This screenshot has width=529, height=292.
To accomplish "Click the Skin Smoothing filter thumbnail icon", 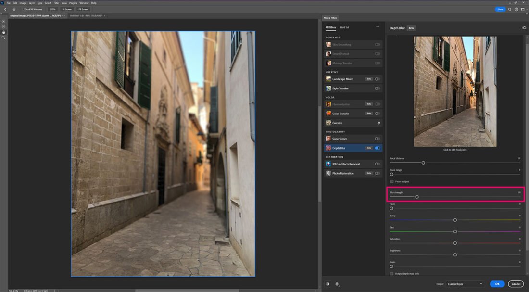I will [328, 45].
